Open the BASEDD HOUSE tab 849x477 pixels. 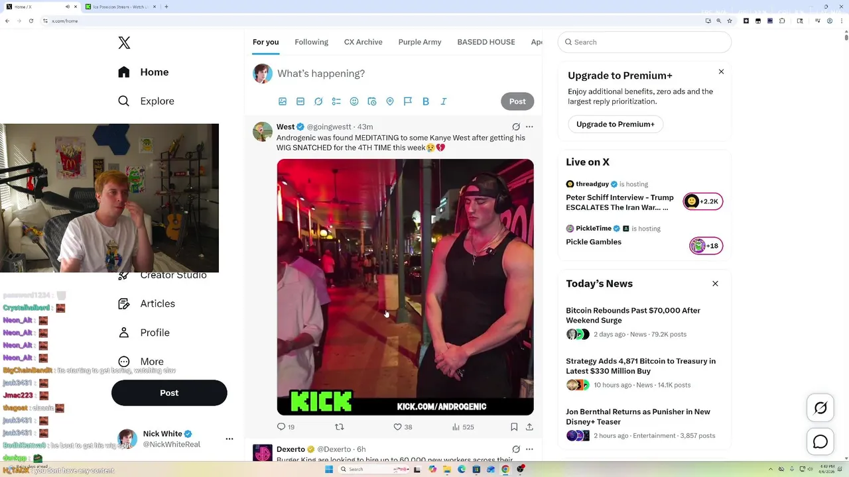coord(486,42)
